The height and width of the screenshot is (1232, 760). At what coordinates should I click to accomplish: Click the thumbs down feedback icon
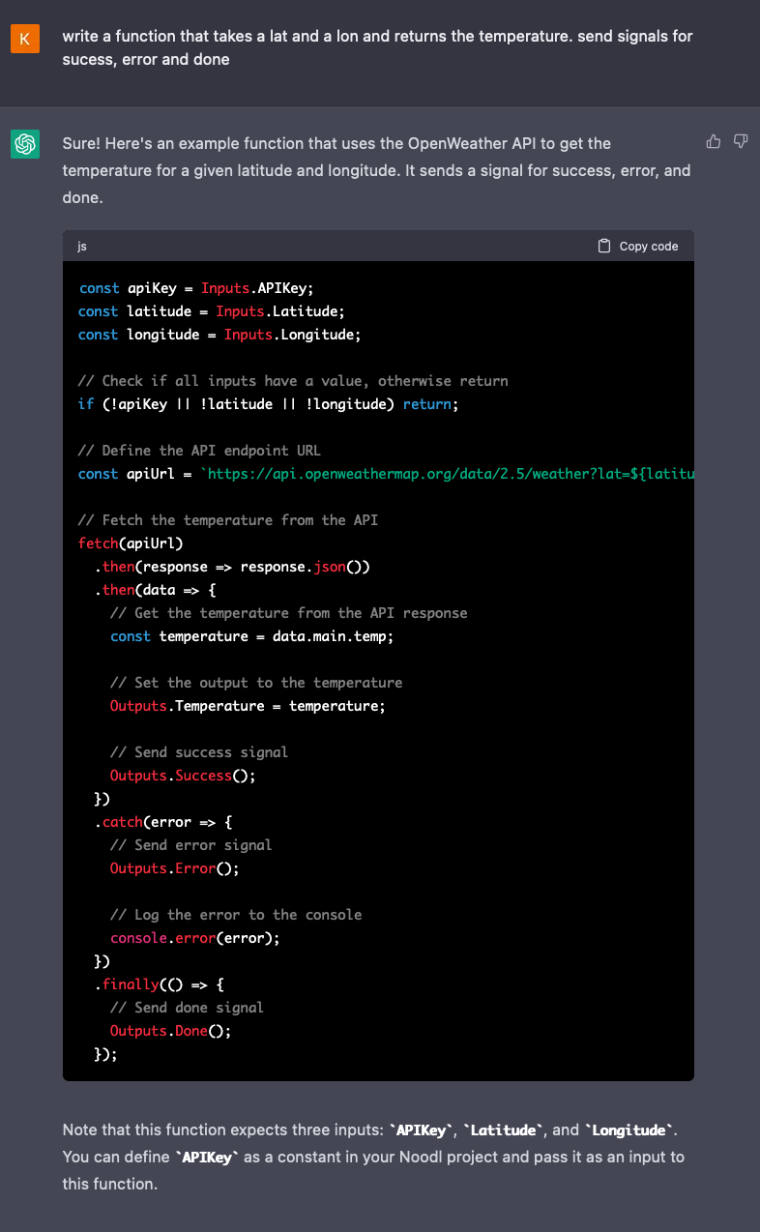[x=741, y=142]
